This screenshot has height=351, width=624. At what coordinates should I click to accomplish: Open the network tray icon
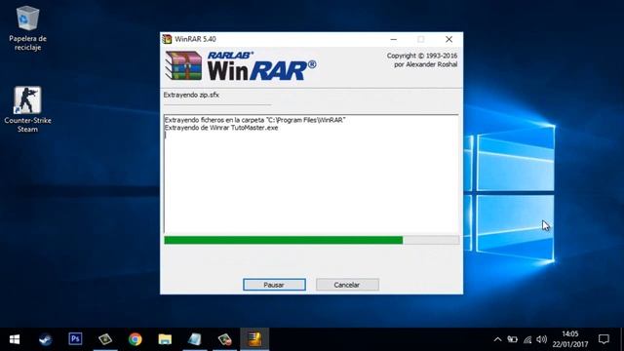(527, 339)
